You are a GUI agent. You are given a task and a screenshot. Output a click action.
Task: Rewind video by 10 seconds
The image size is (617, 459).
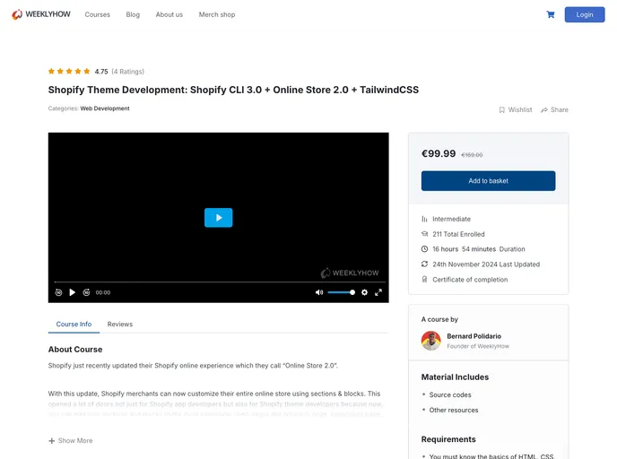59,292
